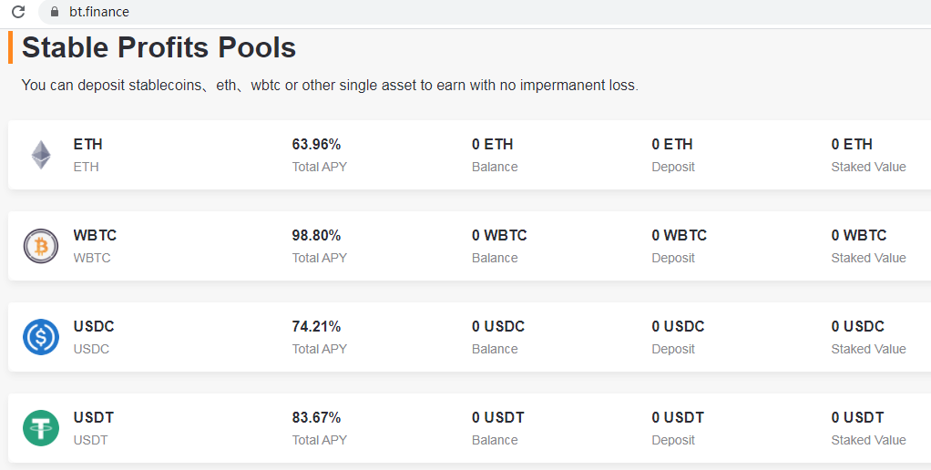Image resolution: width=931 pixels, height=470 pixels.
Task: Click the Ethereum diamond icon
Action: click(41, 155)
